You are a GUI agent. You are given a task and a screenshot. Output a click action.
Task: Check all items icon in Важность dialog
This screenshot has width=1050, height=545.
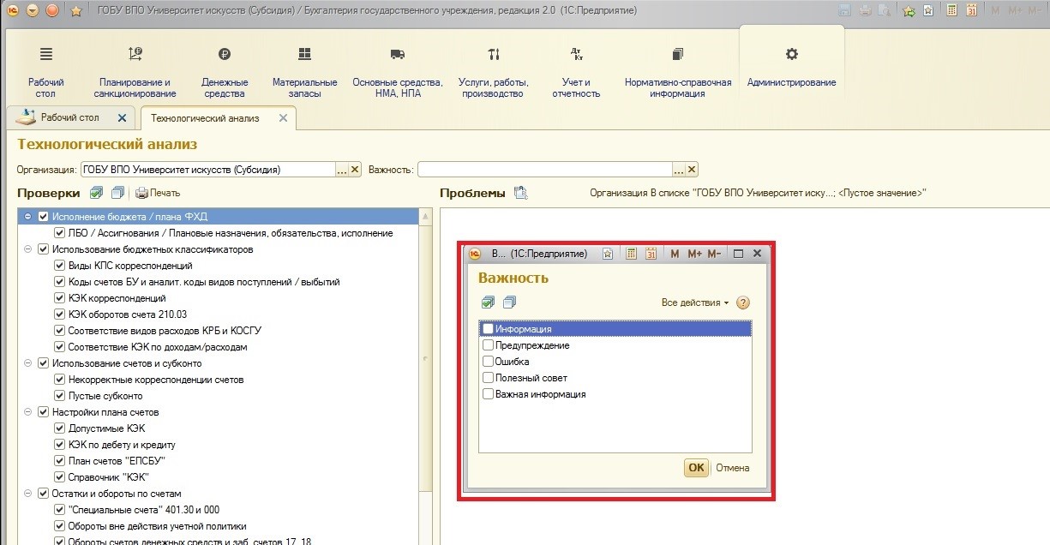[x=488, y=302]
